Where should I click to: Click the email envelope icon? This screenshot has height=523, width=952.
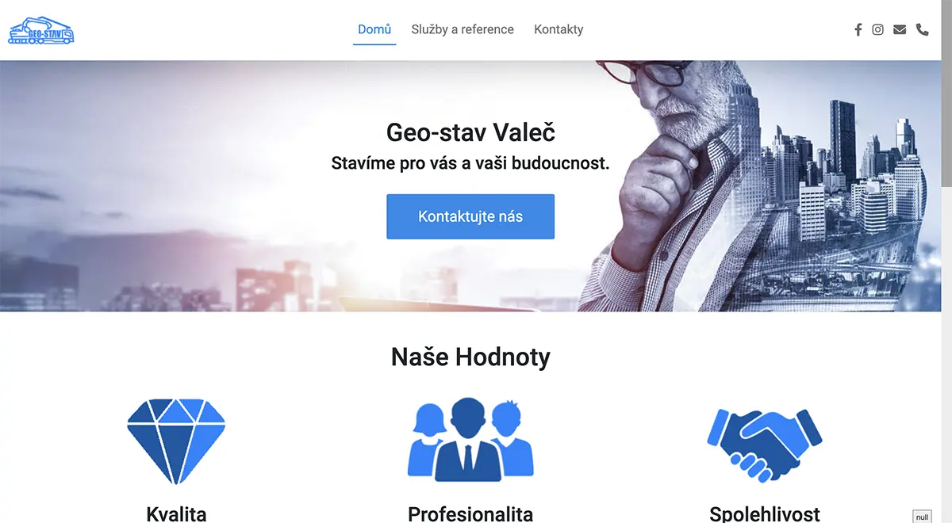(899, 29)
